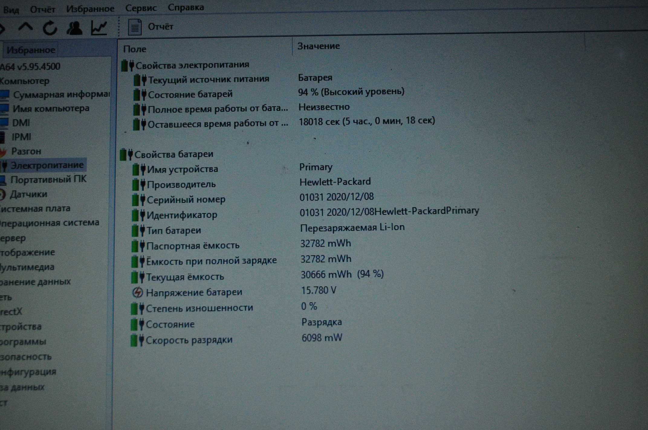
Task: Select the value 18018 сек remaining time
Action: [x=367, y=121]
